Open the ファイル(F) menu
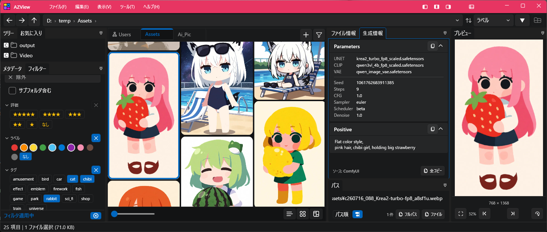Screen dimensions: 547x232 [58, 7]
